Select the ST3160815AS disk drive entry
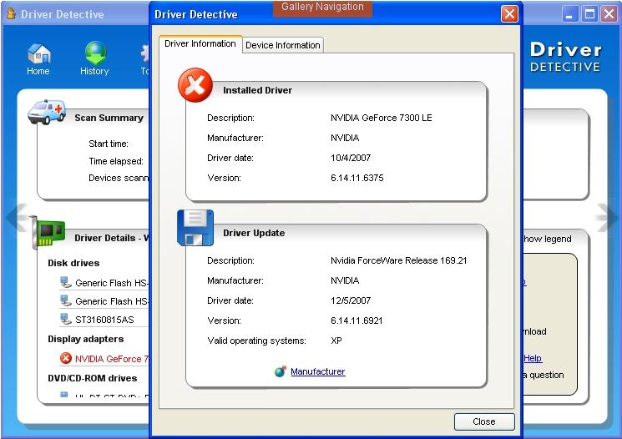The image size is (622, 439). [x=104, y=320]
